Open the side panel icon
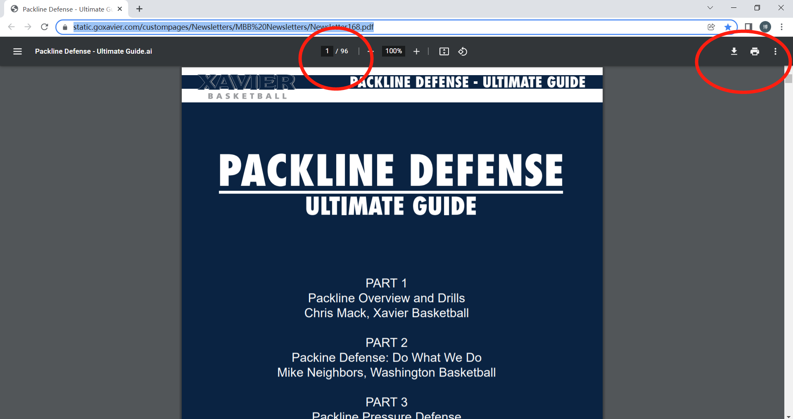The height and width of the screenshot is (419, 793). pos(748,27)
